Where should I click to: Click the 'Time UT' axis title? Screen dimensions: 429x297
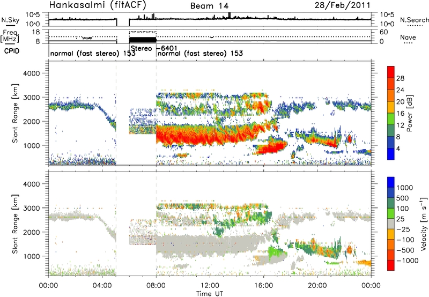[210, 294]
